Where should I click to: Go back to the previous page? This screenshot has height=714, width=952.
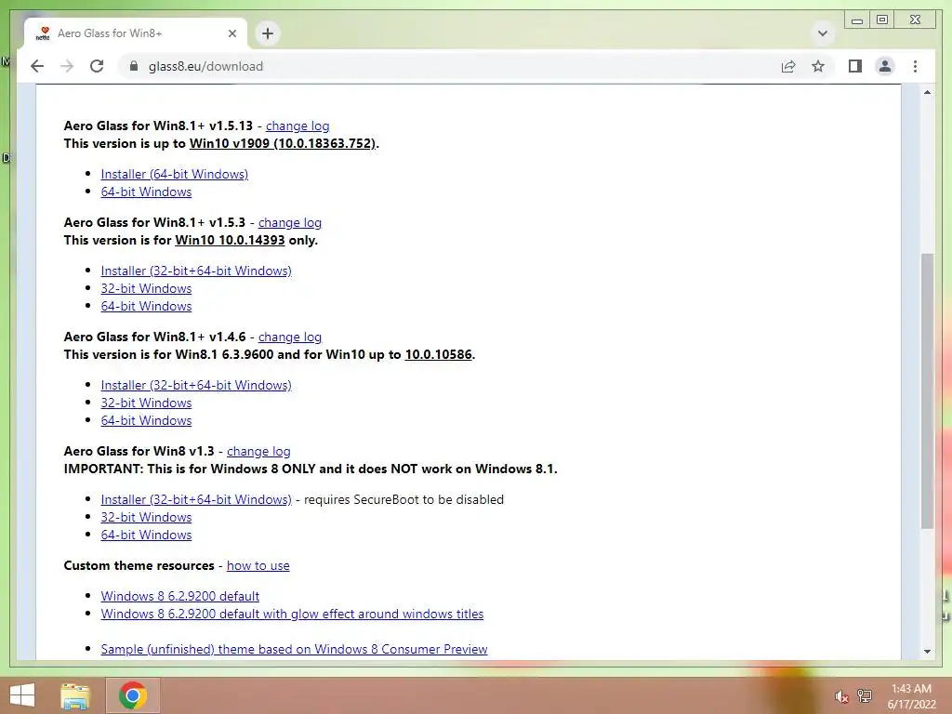coord(37,66)
